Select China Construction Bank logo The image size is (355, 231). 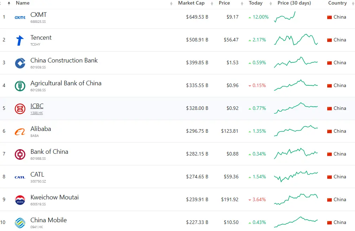click(20, 63)
